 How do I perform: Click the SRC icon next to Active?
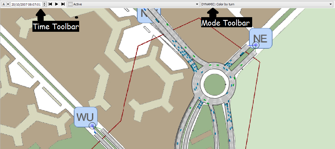coord(70,4)
